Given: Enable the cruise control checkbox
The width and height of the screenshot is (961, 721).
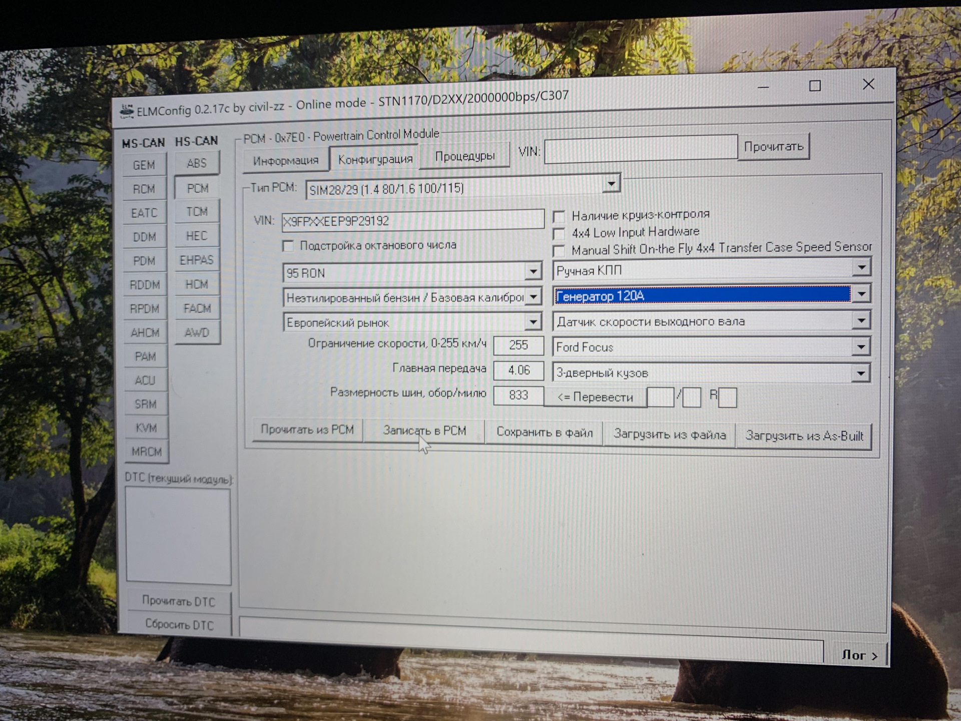Looking at the screenshot, I should [x=559, y=217].
